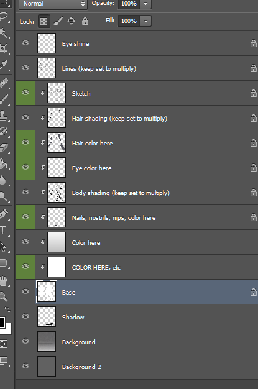Select the Zoom tool
258x389 pixels.
4,296
